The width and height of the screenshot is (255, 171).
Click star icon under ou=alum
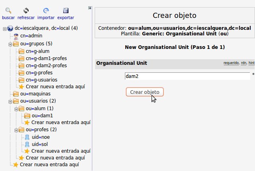[x=27, y=122]
